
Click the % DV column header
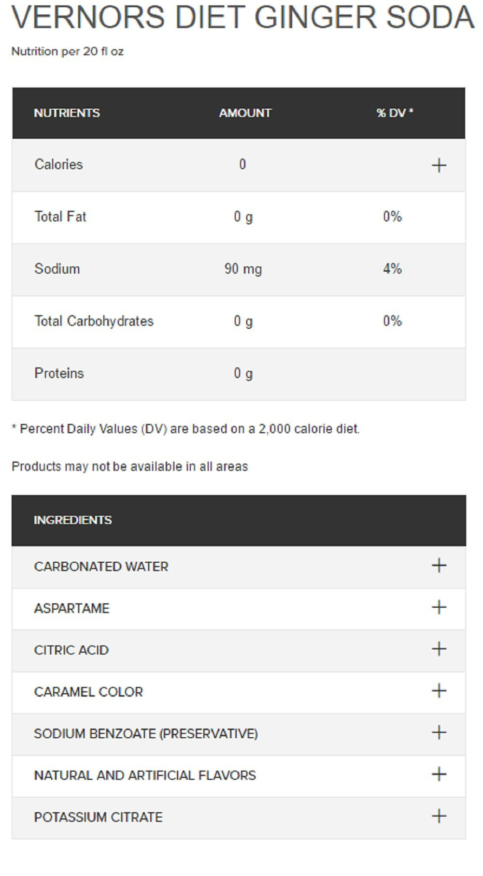(395, 113)
